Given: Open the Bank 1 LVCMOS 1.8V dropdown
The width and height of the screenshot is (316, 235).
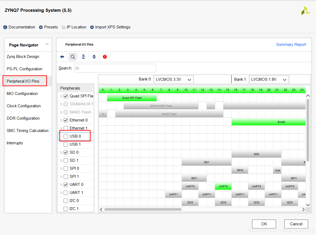Looking at the screenshot, I should point(269,80).
